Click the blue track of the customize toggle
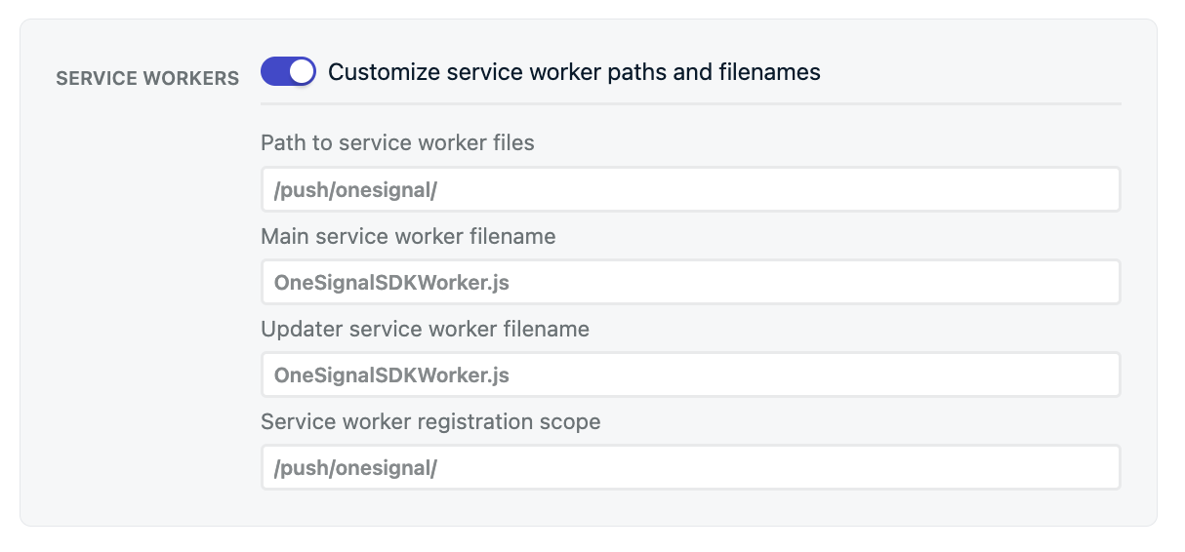 274,71
